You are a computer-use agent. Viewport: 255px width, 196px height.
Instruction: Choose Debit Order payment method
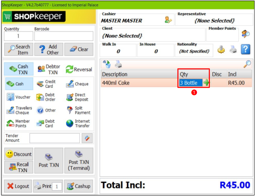click(46, 97)
